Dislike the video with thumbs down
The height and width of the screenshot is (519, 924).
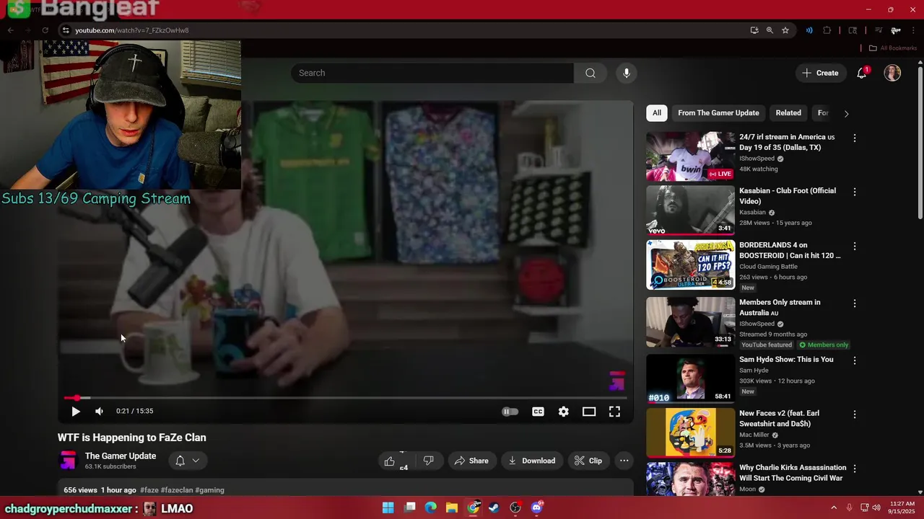428,461
